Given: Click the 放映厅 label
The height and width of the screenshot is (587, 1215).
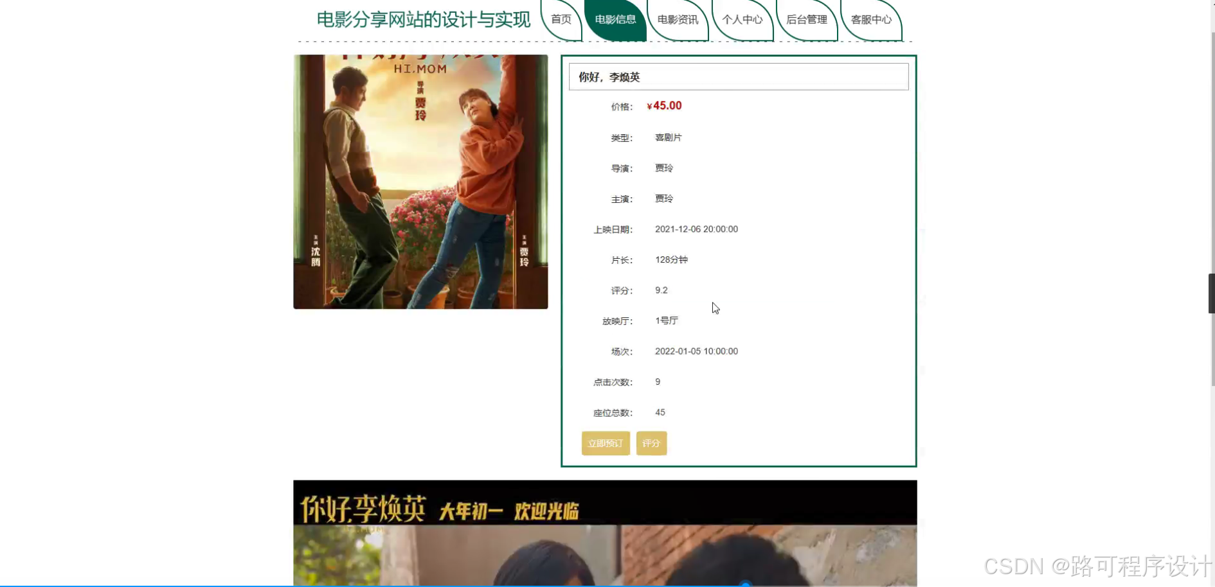Looking at the screenshot, I should click(x=617, y=321).
